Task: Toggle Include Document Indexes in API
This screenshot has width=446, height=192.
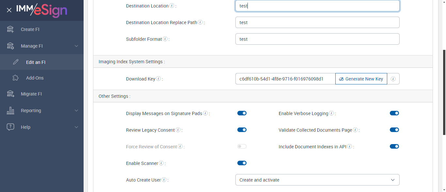Action: coord(394,146)
